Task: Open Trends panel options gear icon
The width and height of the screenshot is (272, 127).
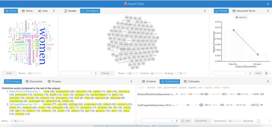Action: [x=266, y=73]
